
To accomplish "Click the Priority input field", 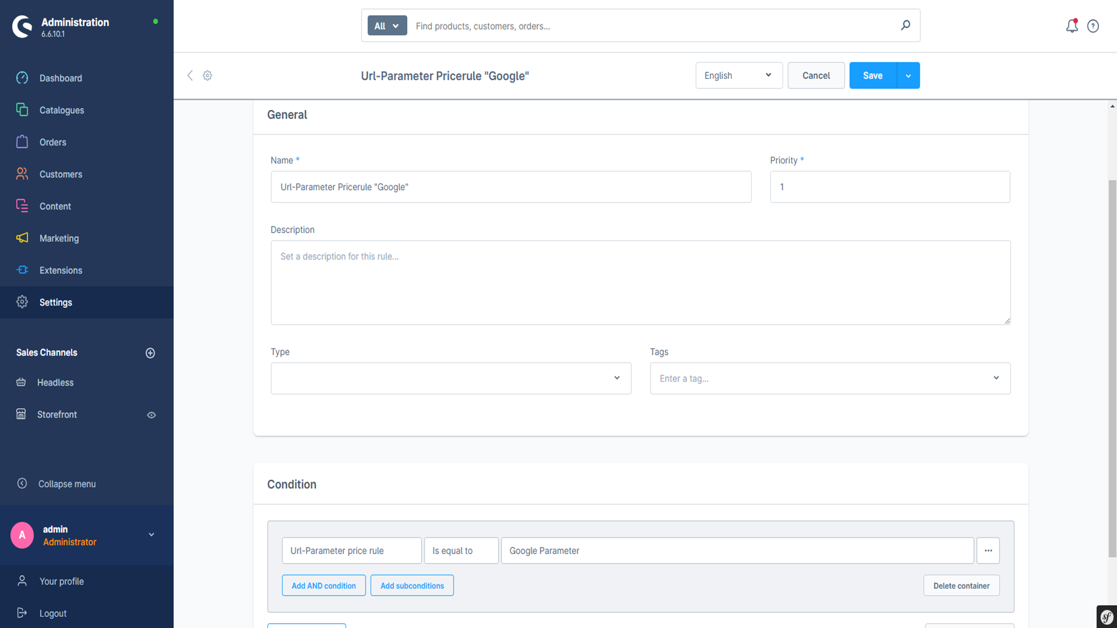I will (x=890, y=187).
